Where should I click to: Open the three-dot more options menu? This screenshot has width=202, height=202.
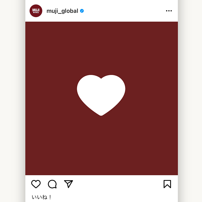(169, 11)
